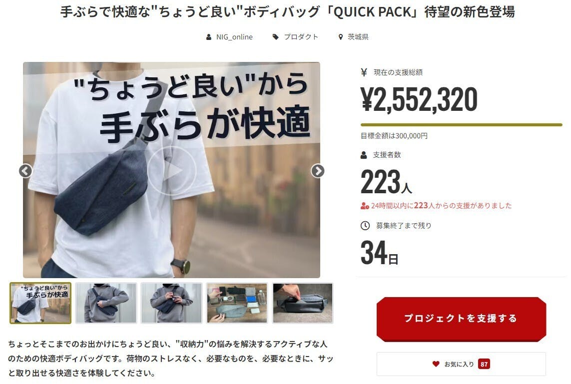Select the fourth thumbnail showing bag contents
Viewport: 571px width, 384px height.
point(237,303)
